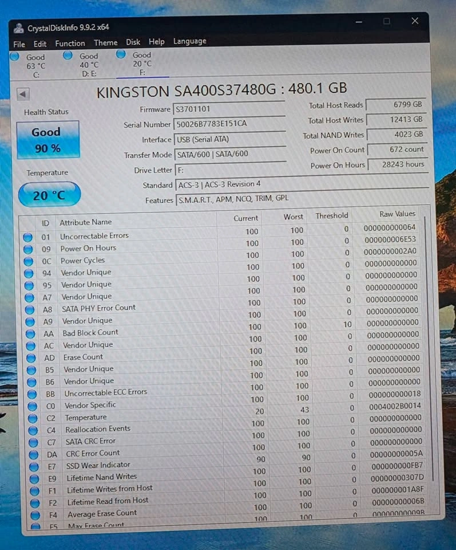Click status circle for Bad Block Count row

pyautogui.click(x=30, y=334)
